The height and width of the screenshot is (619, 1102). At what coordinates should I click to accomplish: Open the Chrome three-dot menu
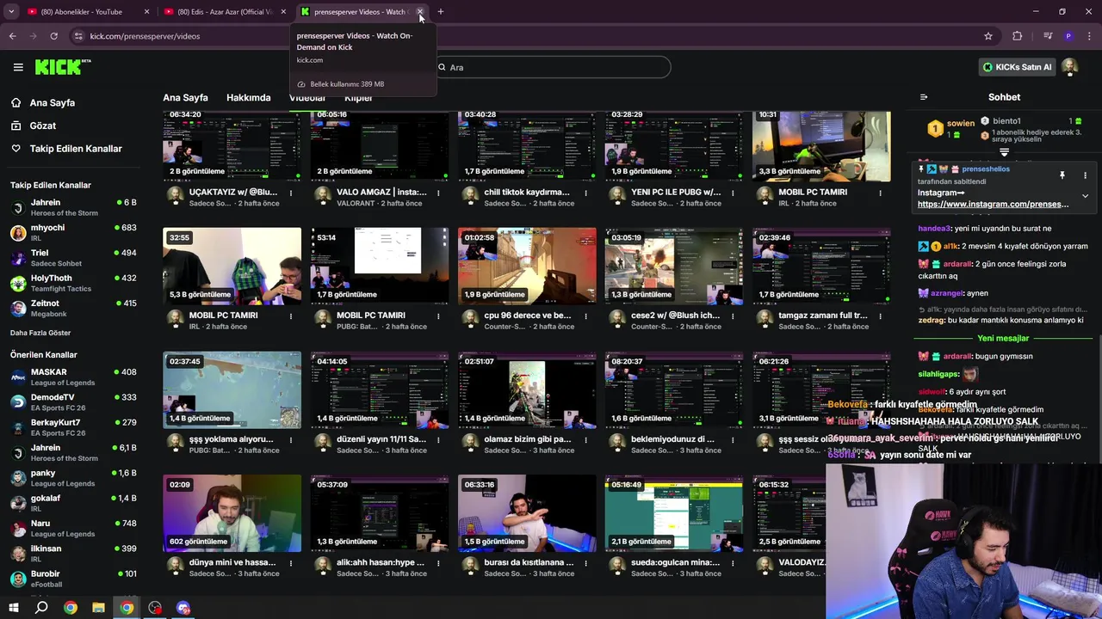[x=1090, y=36]
